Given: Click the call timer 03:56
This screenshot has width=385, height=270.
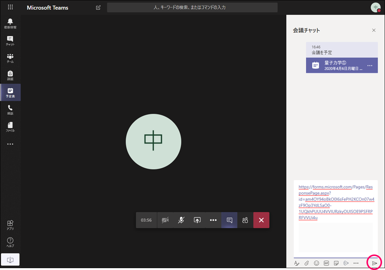Looking at the screenshot, I should point(146,220).
